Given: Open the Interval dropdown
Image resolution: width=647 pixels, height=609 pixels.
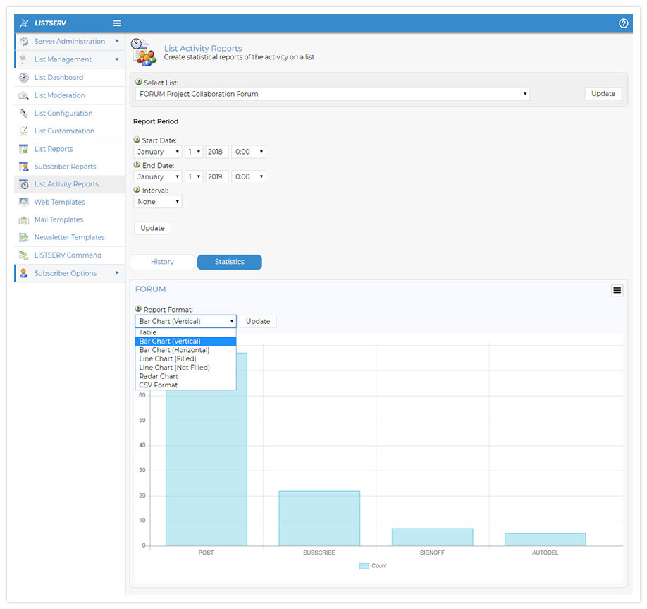Looking at the screenshot, I should pyautogui.click(x=158, y=202).
